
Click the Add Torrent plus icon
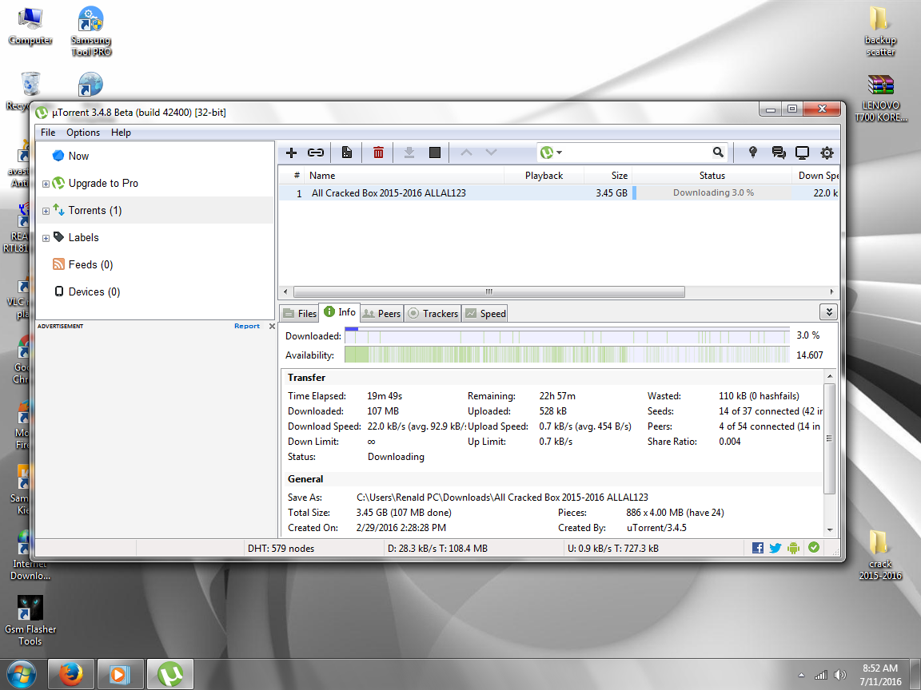(291, 153)
